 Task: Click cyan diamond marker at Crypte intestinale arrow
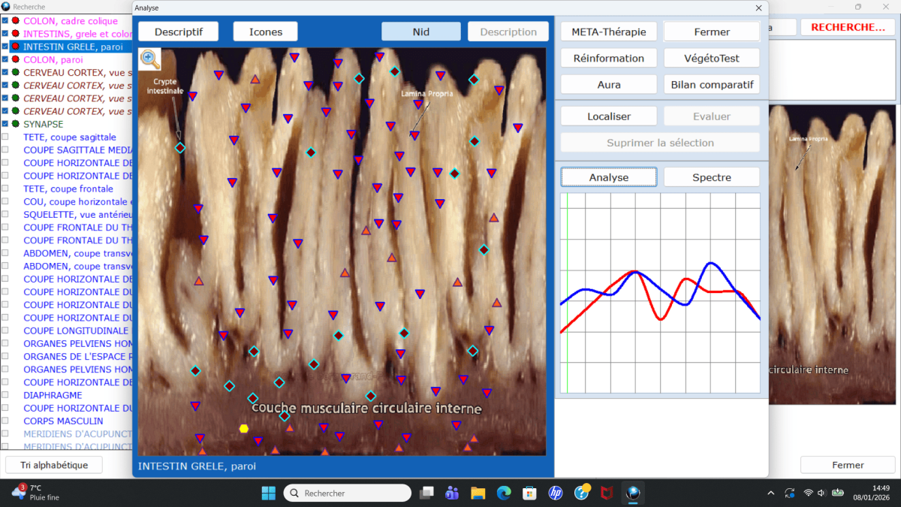179,148
